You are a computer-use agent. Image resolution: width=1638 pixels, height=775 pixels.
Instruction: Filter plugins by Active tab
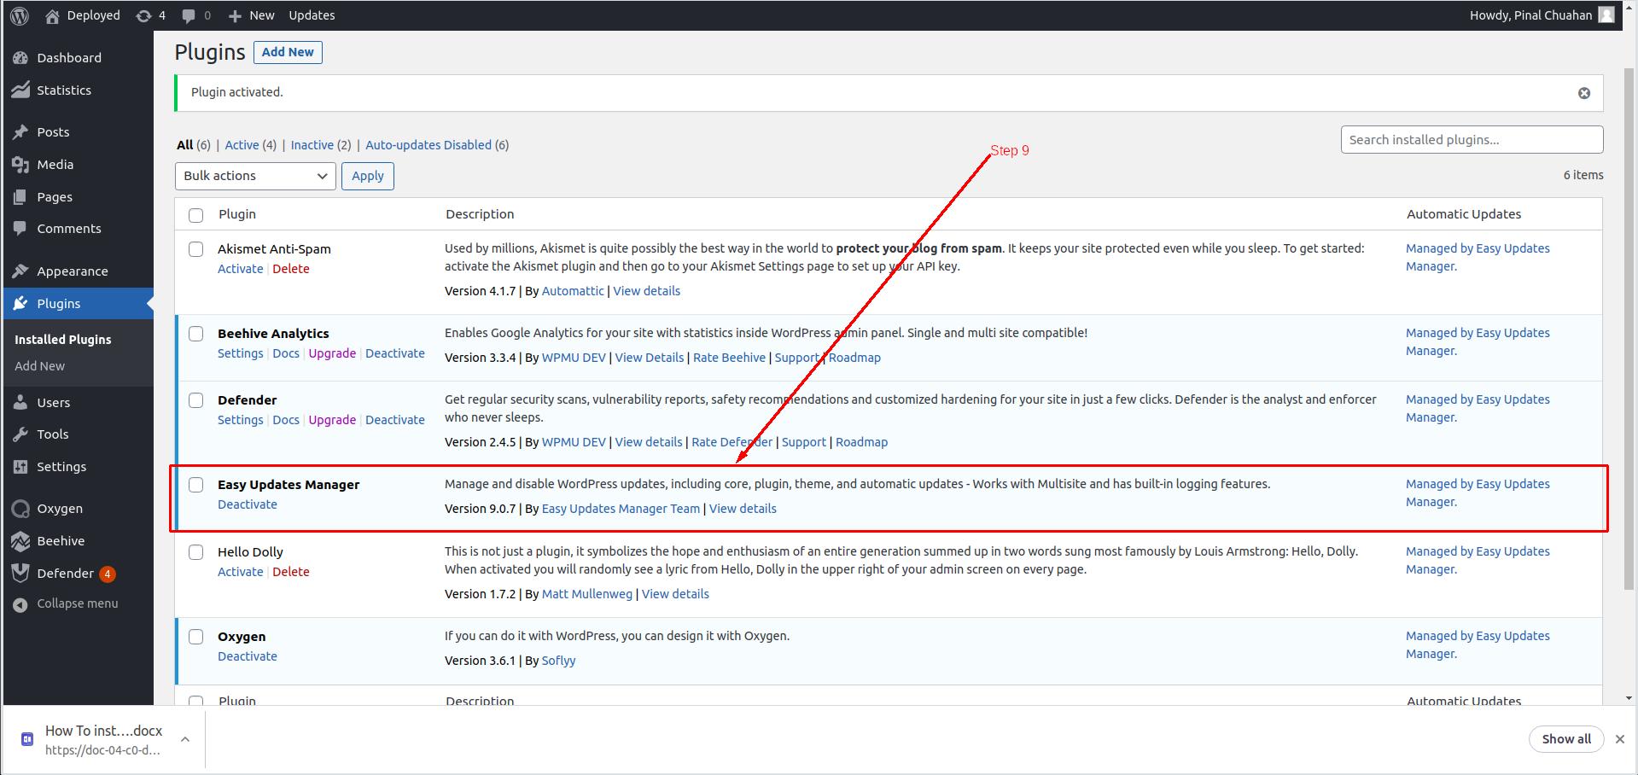[x=242, y=145]
